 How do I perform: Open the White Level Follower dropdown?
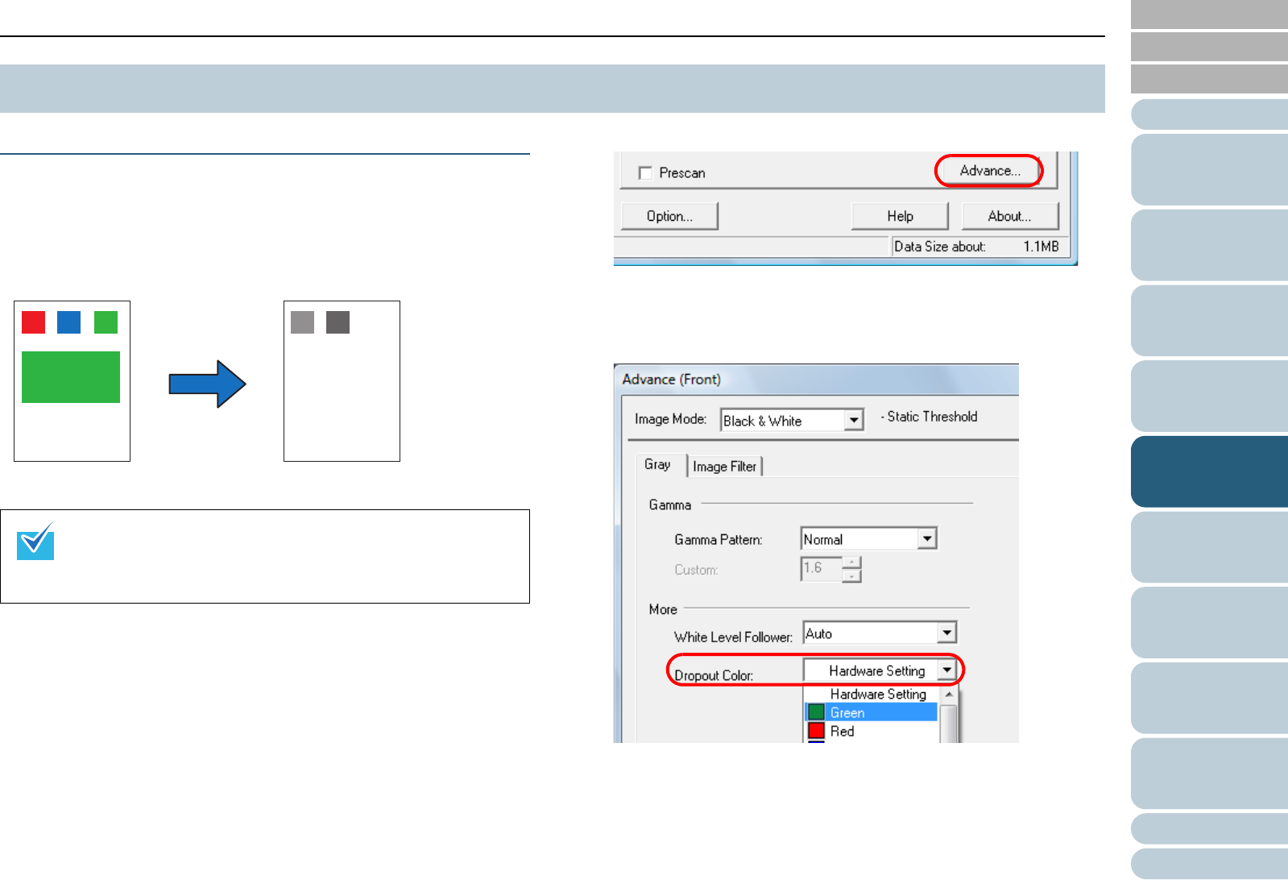click(x=947, y=633)
